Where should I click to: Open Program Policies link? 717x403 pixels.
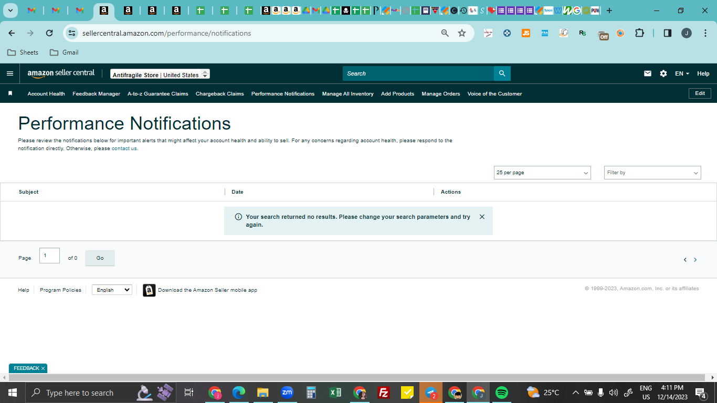(x=60, y=290)
